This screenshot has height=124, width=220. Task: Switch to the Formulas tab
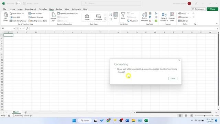(x=43, y=9)
